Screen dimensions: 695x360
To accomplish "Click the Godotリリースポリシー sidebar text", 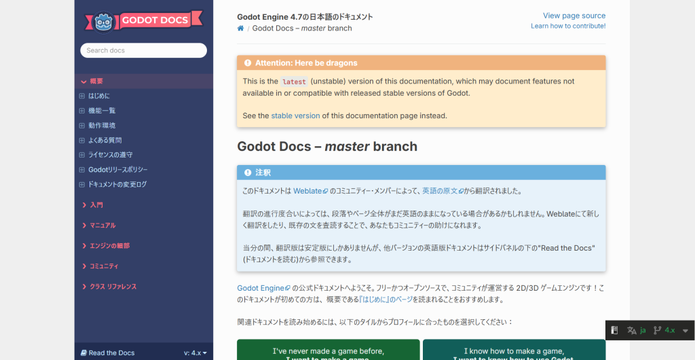I will 118,170.
